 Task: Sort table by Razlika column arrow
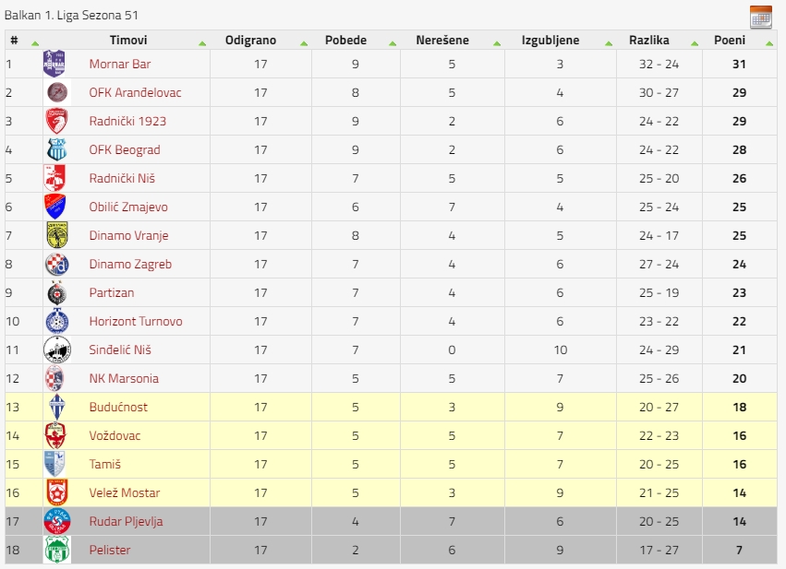pyautogui.click(x=695, y=43)
